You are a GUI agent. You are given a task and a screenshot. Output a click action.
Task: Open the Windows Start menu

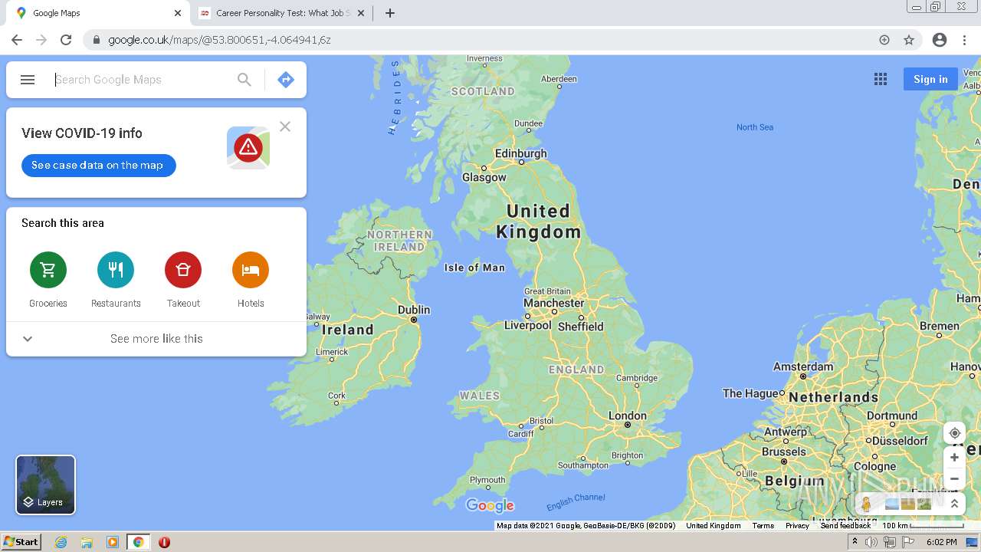click(21, 542)
